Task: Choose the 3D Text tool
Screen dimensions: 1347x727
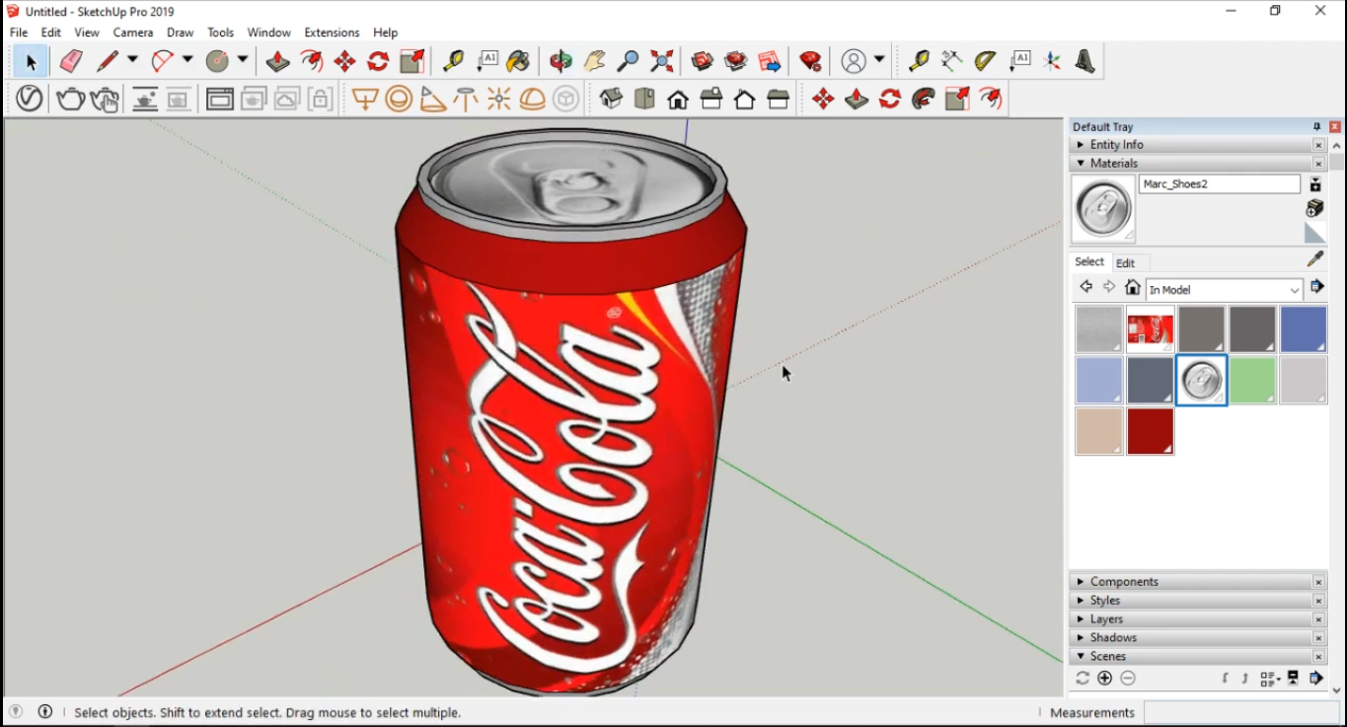Action: tap(1085, 62)
